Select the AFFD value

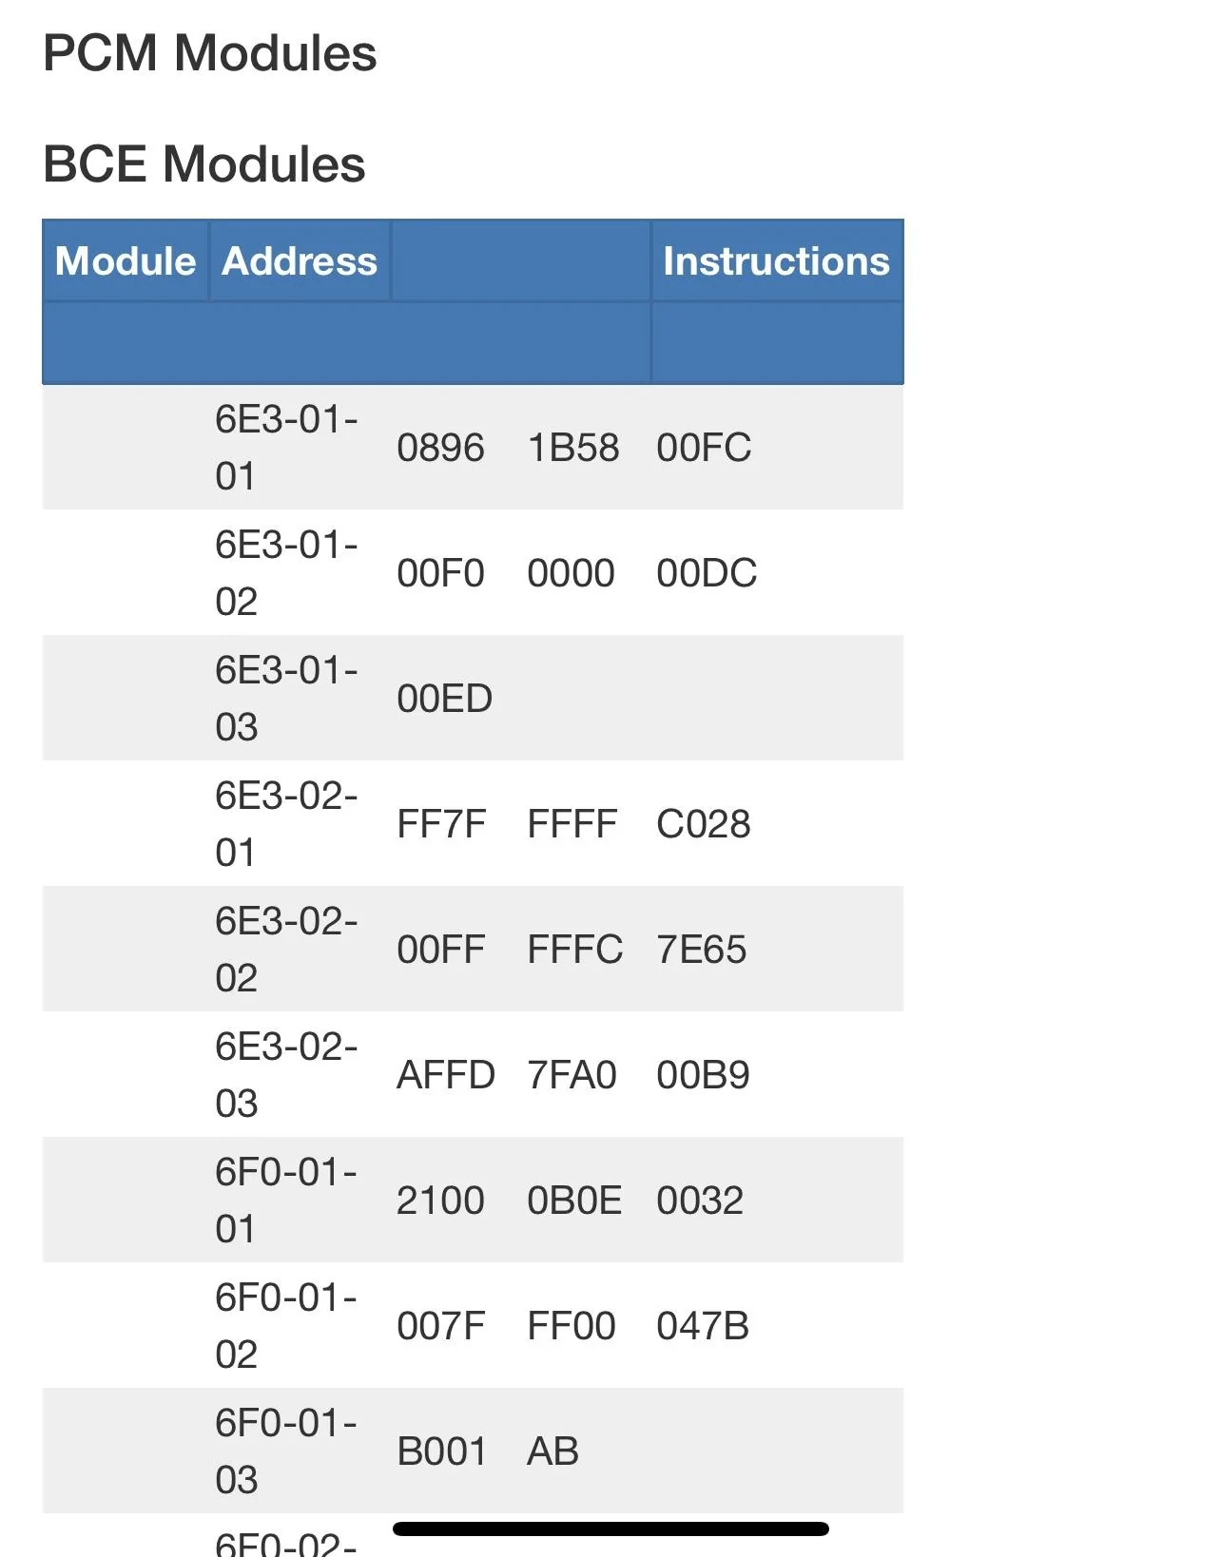click(x=445, y=1075)
